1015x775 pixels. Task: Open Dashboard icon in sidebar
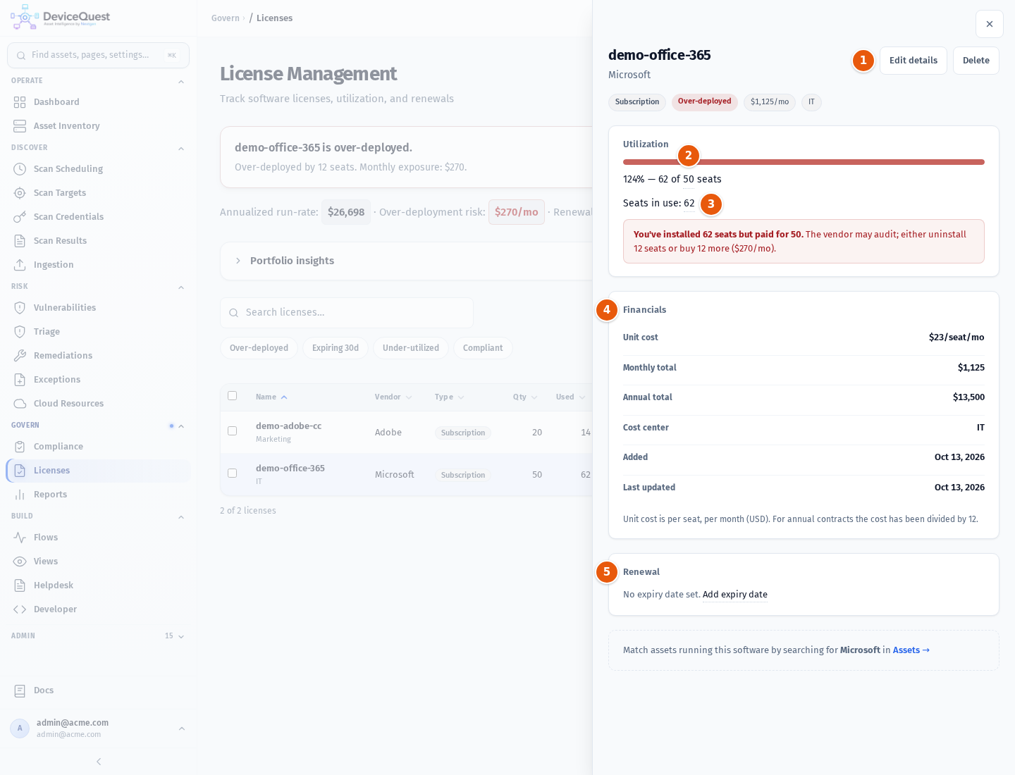point(20,102)
